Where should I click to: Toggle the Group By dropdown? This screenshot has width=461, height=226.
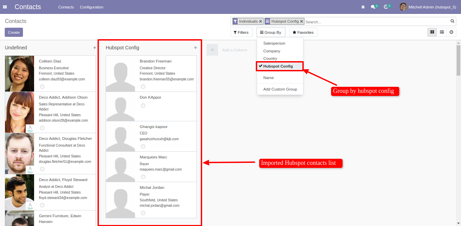point(271,32)
